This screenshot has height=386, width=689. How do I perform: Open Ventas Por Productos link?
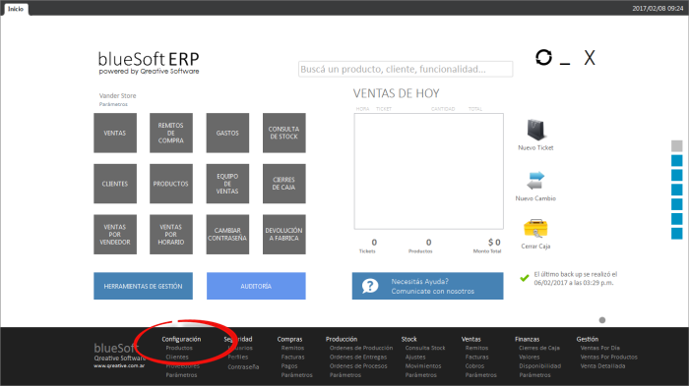point(608,358)
